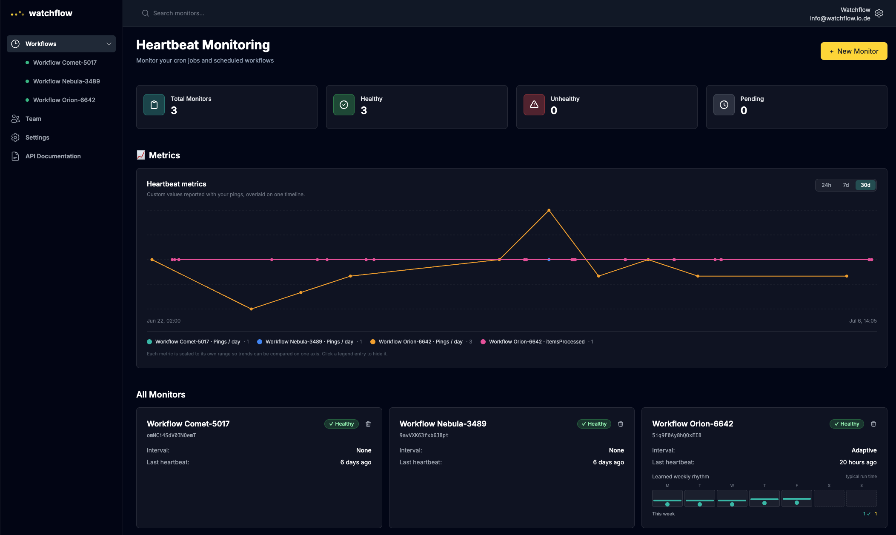Click the first Saturday empty rhythm cell
This screenshot has height=535, width=896.
click(829, 498)
